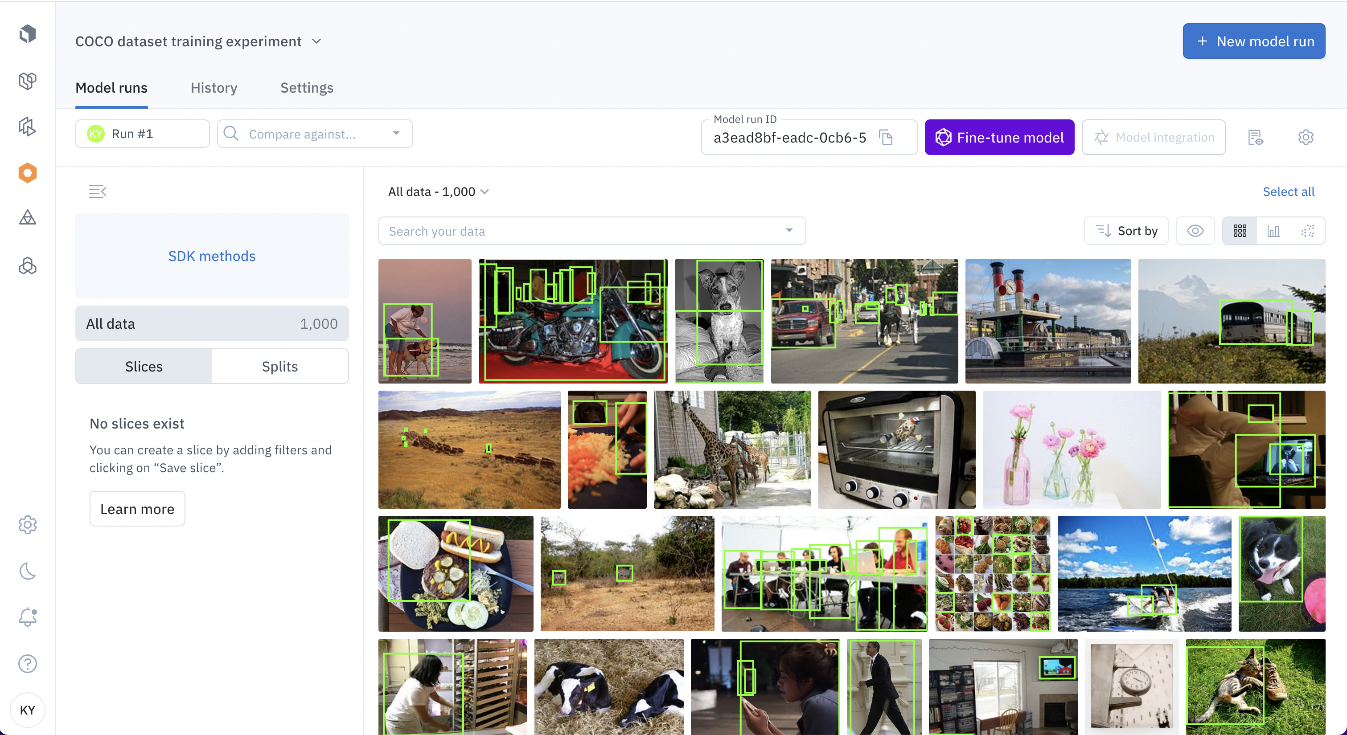Screen dimensions: 1347x735
Task: Click into the Search your data field
Action: [592, 231]
